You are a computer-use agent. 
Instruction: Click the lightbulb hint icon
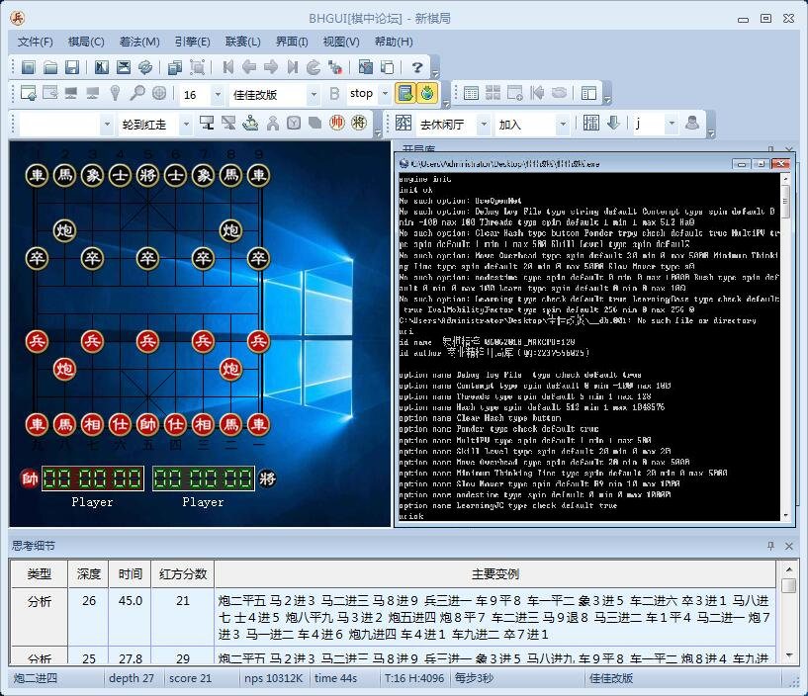(115, 93)
